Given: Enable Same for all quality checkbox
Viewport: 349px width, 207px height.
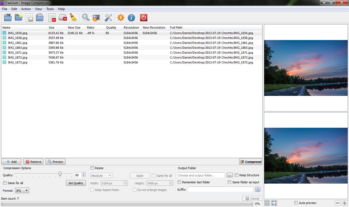Looking at the screenshot, I should [5, 183].
